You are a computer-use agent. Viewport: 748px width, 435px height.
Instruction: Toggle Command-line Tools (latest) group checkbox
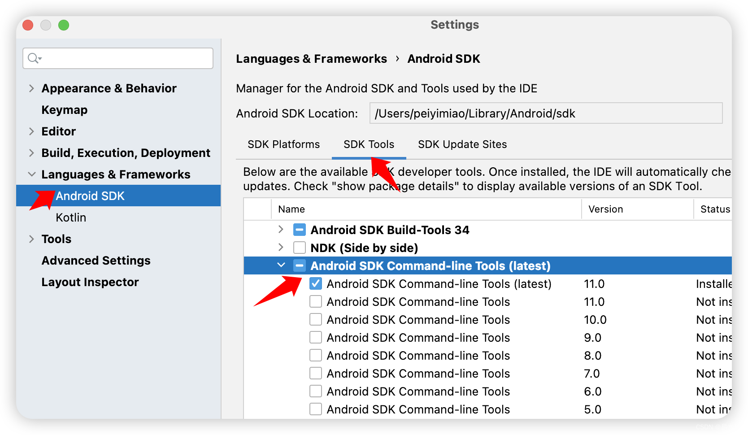(300, 266)
